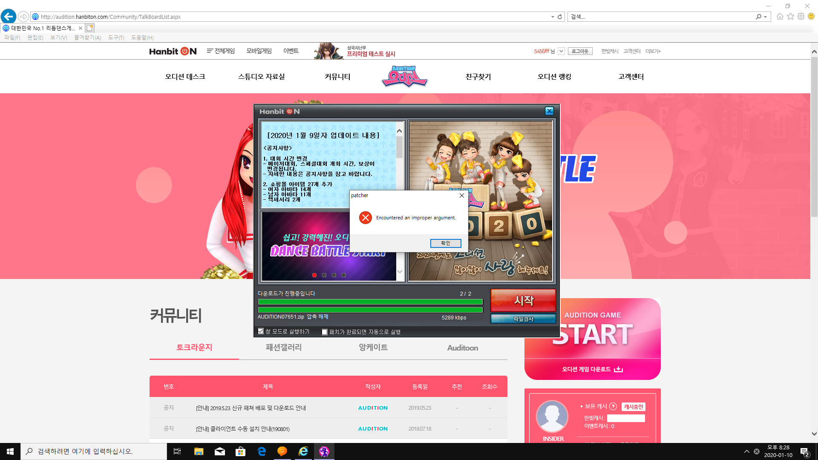Image resolution: width=818 pixels, height=460 pixels.
Task: Open the 도움말(H) menu
Action: point(142,38)
